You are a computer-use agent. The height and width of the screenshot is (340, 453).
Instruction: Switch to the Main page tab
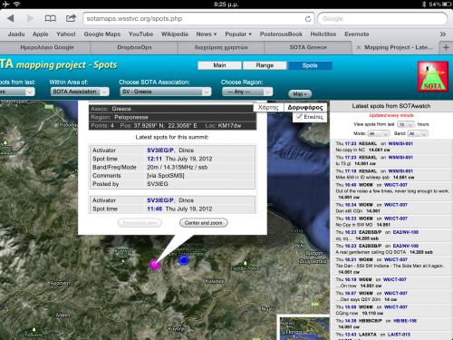point(219,65)
